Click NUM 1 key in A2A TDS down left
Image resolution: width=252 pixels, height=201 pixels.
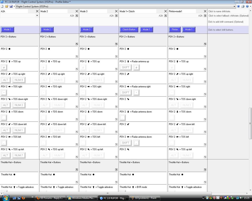point(19,130)
